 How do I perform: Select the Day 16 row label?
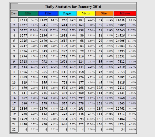tap(14, 98)
